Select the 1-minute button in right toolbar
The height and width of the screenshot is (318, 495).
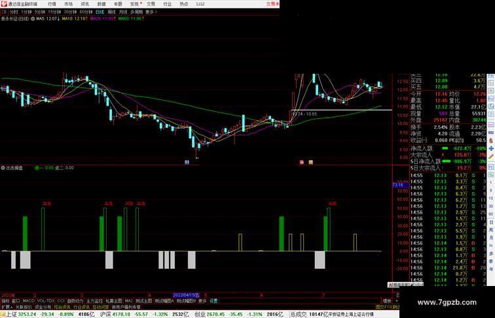click(491, 183)
